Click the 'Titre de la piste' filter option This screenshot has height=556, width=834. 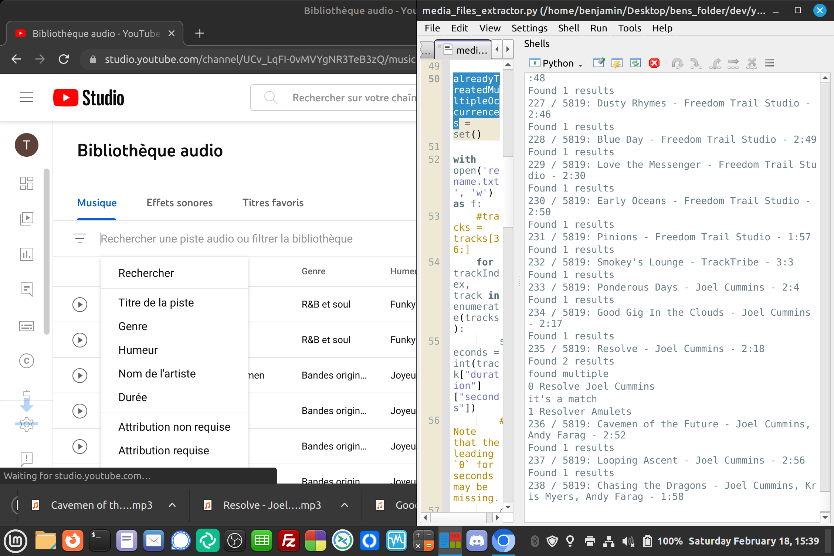pyautogui.click(x=156, y=303)
